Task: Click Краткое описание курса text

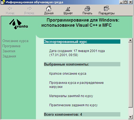Action: (68, 74)
